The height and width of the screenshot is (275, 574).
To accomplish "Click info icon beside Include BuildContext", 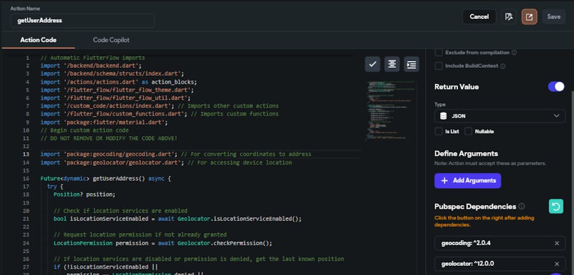I will (503, 66).
